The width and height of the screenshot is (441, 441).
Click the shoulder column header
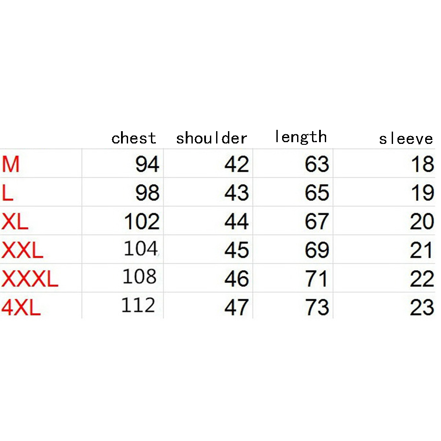pos(212,138)
